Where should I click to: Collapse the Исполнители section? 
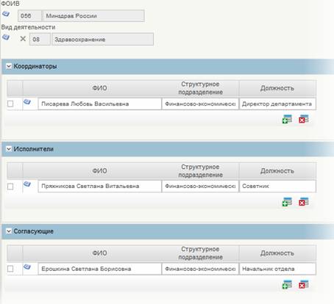[9, 149]
